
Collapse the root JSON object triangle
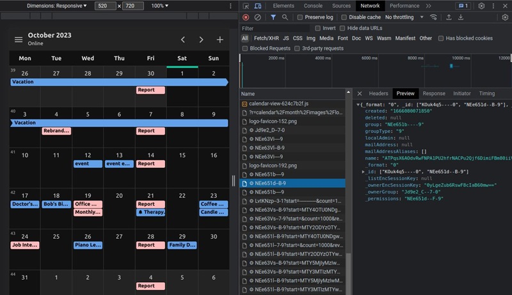[358, 105]
